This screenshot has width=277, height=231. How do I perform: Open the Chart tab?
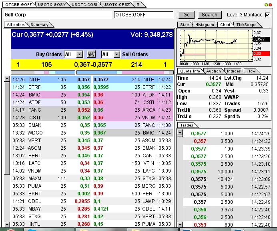click(225, 24)
